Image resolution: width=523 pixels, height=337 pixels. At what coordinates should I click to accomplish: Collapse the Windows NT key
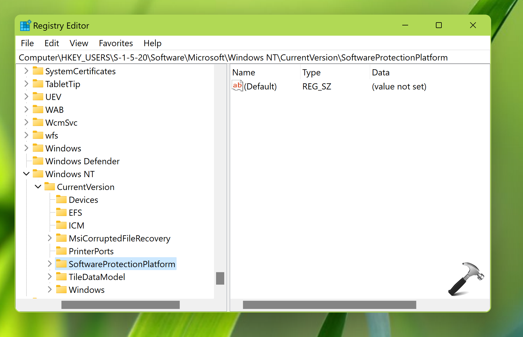(26, 174)
